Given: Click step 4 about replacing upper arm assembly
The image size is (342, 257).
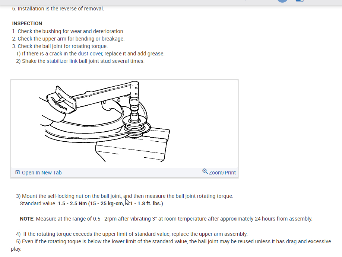Looking at the screenshot, I should pos(132,234).
